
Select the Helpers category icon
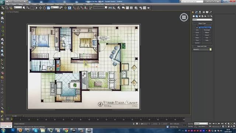(x=205, y=16)
